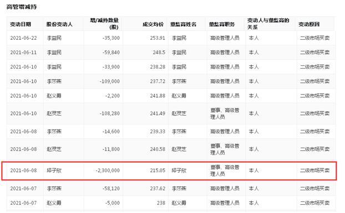Click the quantity cell -5,000

click(113, 203)
